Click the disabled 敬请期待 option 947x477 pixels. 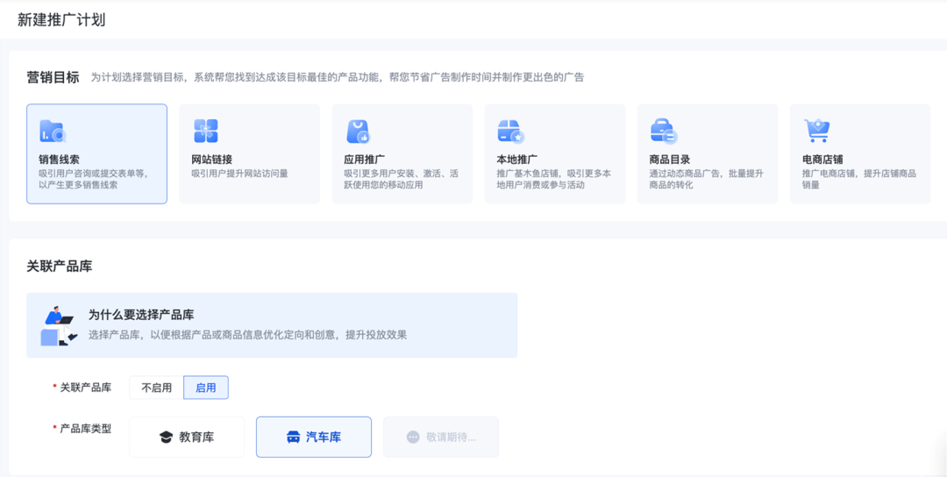441,438
